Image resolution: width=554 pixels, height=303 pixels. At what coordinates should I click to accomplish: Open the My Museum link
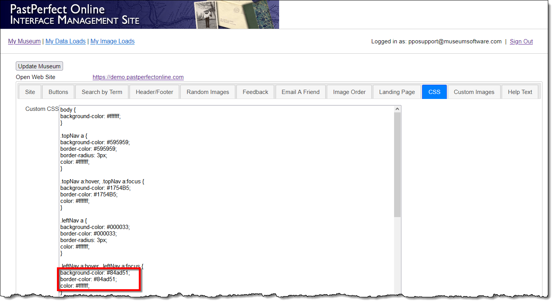pyautogui.click(x=24, y=41)
